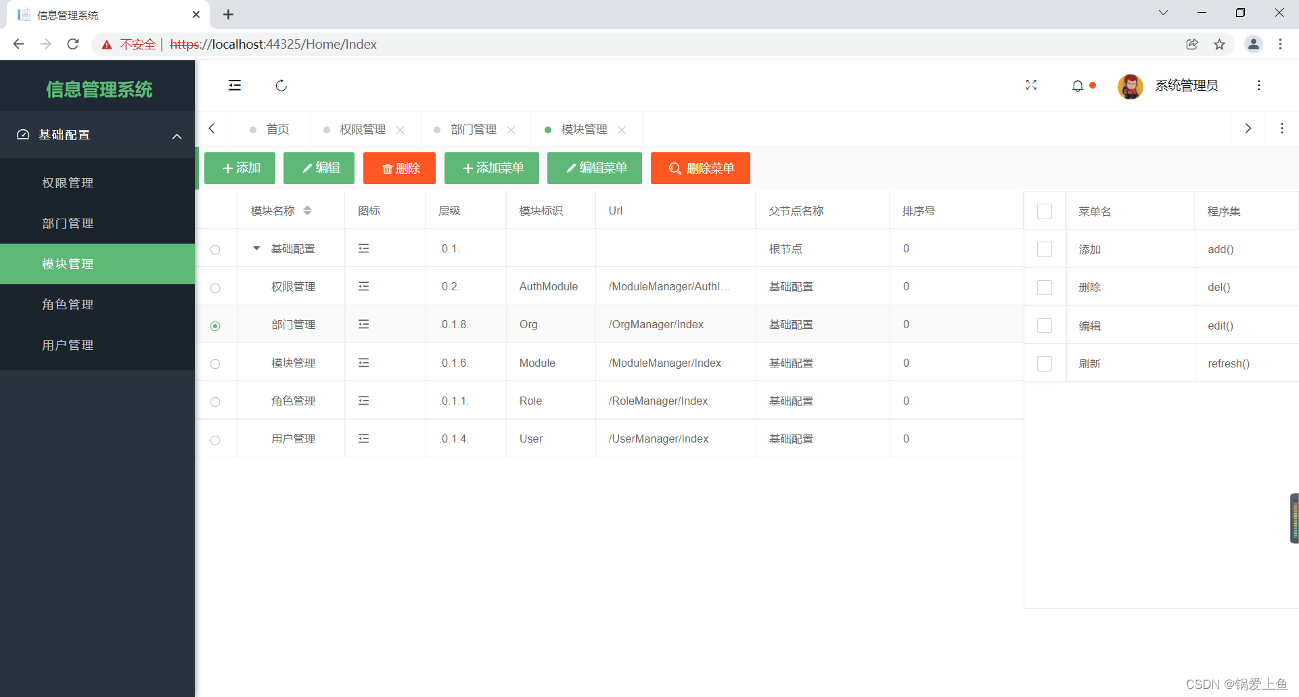Open 用户管理 in the sidebar
1299x697 pixels.
(97, 345)
